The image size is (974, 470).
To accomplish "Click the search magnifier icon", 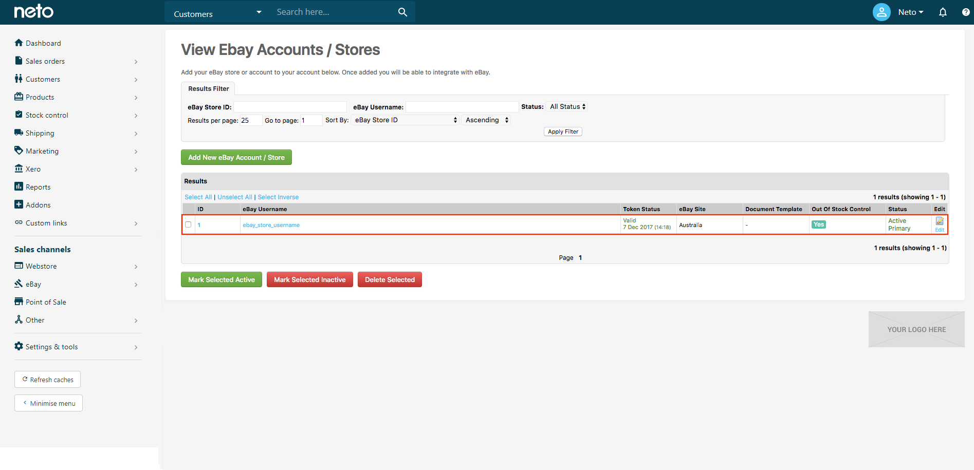I will [x=402, y=12].
